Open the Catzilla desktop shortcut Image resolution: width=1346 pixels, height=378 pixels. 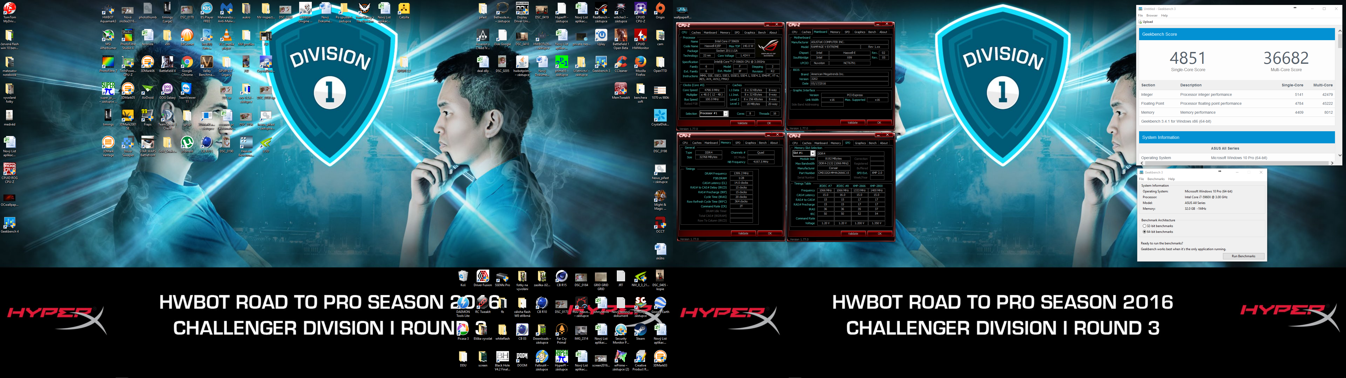point(403,10)
